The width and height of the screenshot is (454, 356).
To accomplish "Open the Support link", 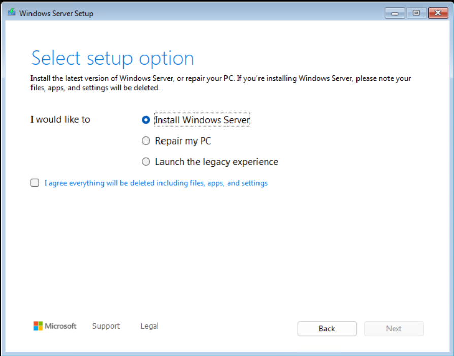I will tap(106, 326).
